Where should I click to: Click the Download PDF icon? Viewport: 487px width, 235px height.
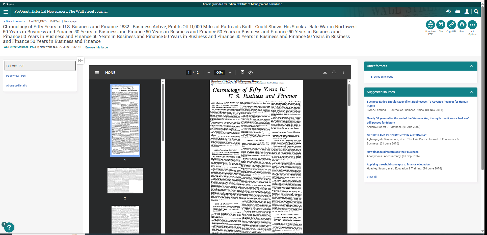click(430, 25)
